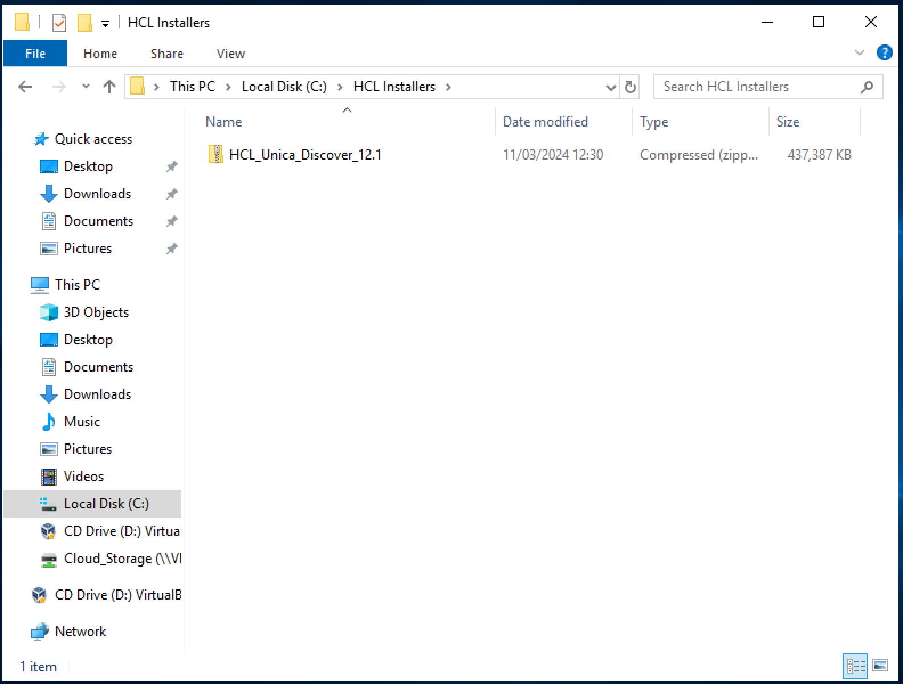Click the pin icon next to Quick access Desktop
The width and height of the screenshot is (903, 684).
[x=172, y=167]
